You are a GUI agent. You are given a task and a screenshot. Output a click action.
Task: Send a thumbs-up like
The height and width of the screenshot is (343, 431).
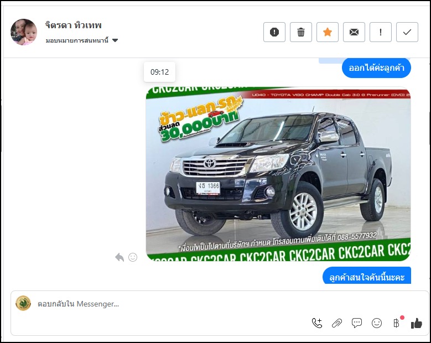(417, 323)
